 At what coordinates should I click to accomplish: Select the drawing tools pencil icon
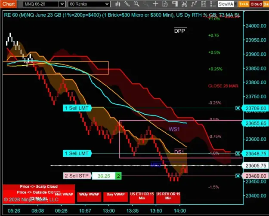(127, 4)
